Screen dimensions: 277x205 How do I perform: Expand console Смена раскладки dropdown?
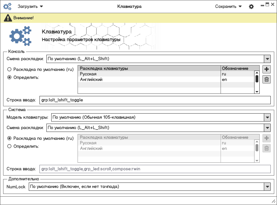[267, 59]
